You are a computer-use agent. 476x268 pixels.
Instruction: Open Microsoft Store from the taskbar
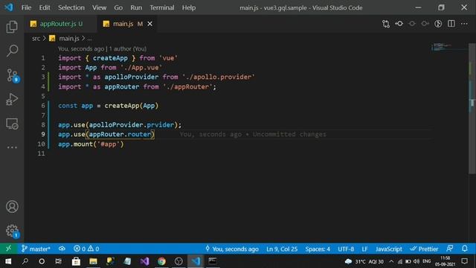(76, 261)
